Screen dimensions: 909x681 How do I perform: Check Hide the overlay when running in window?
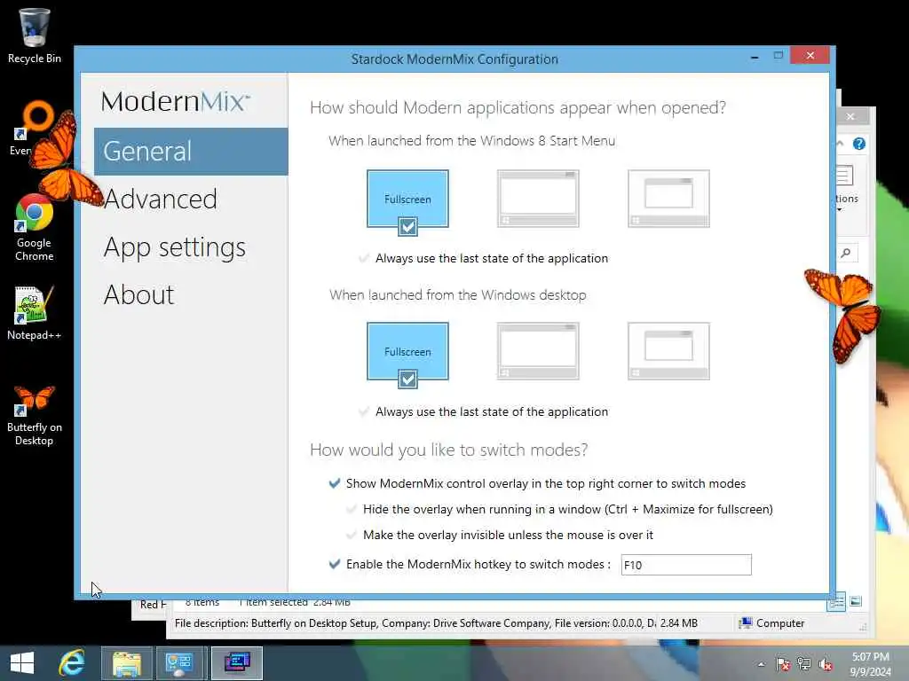pos(352,509)
